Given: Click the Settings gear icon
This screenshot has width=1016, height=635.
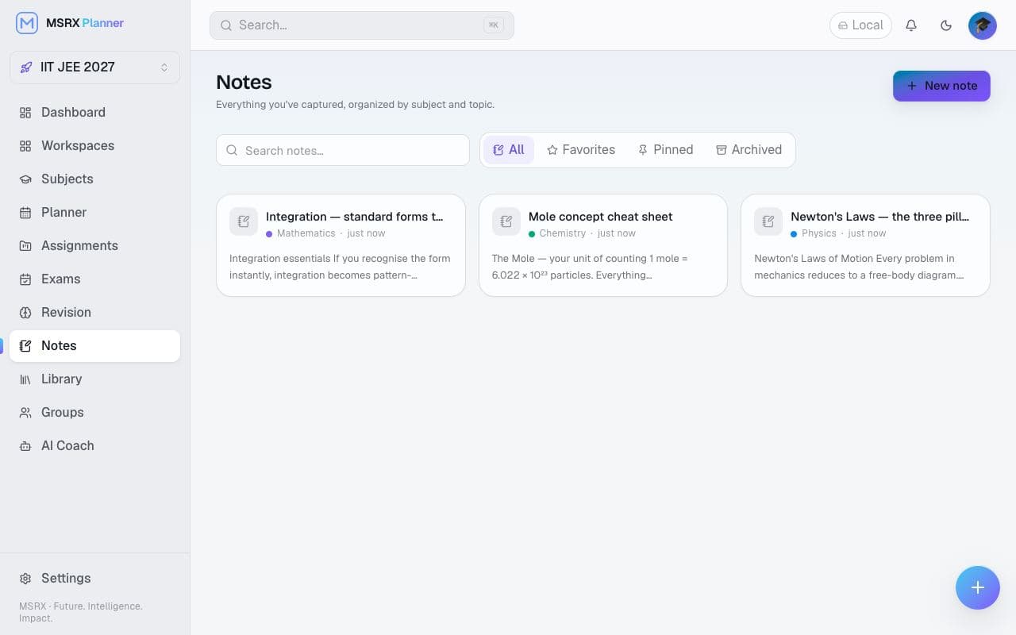Looking at the screenshot, I should tap(25, 579).
